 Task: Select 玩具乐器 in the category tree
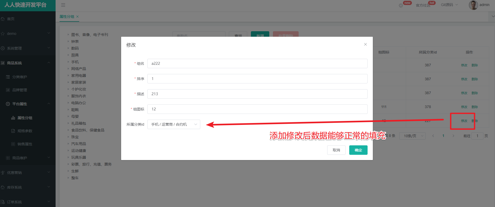pyautogui.click(x=79, y=157)
